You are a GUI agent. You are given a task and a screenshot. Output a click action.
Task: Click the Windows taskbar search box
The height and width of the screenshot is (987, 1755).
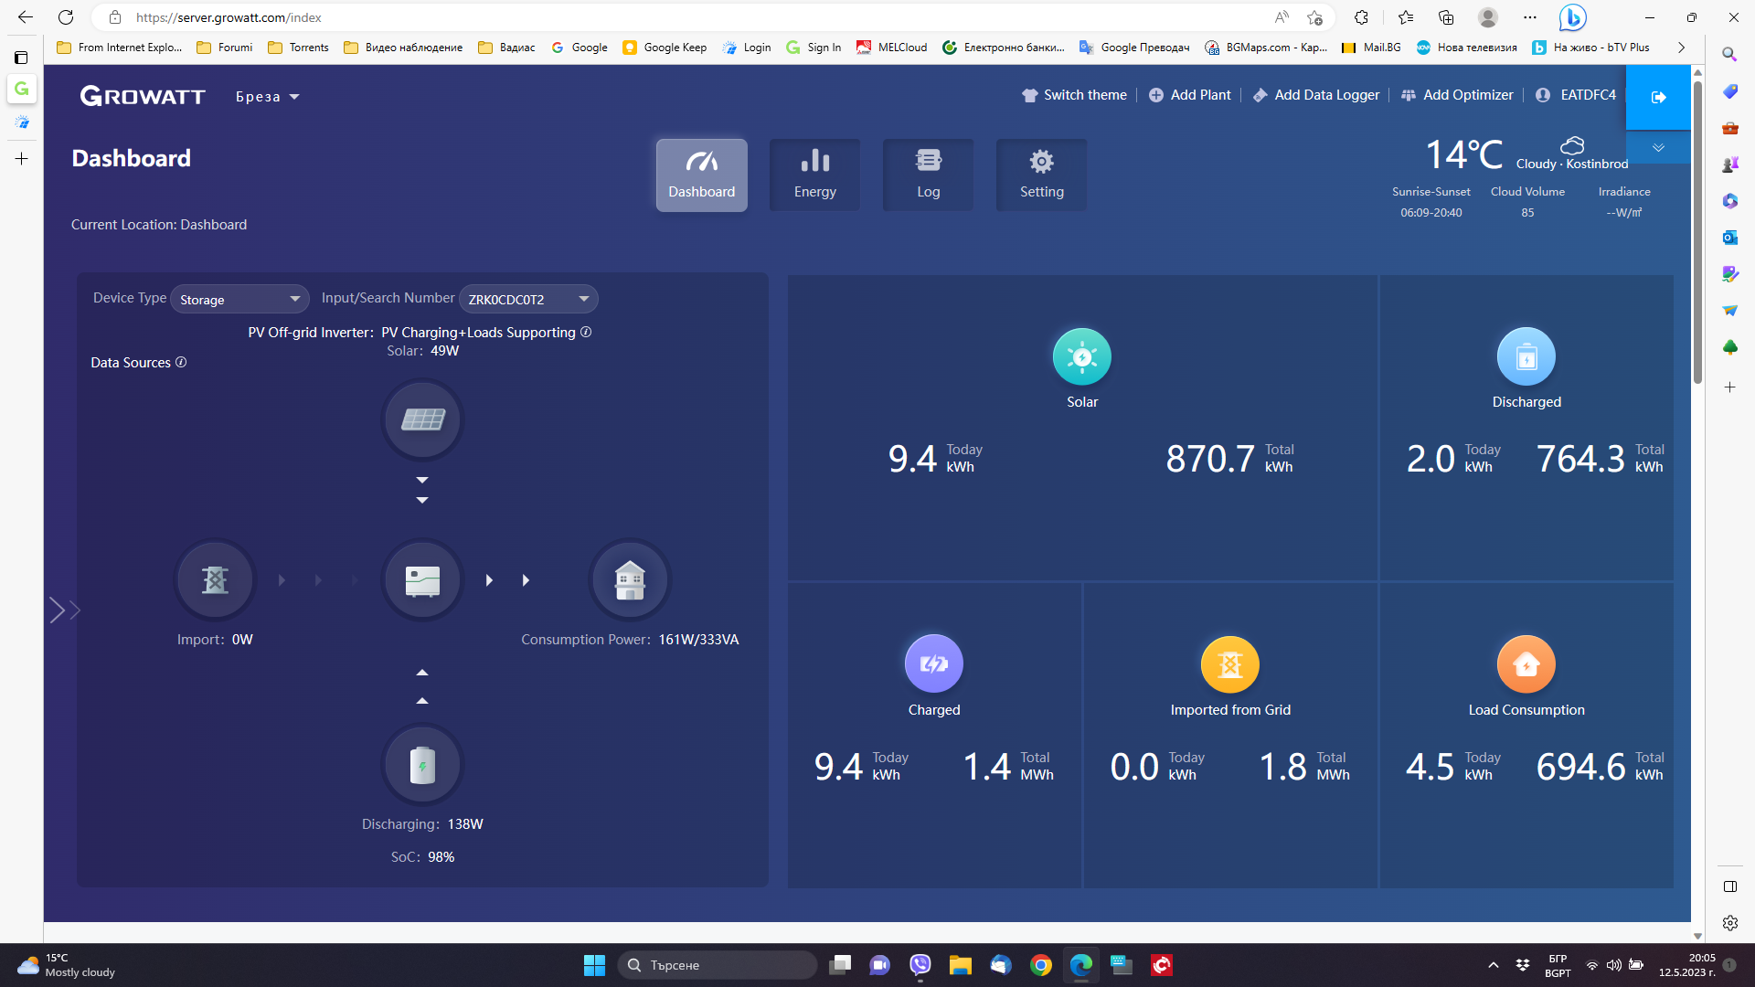(x=718, y=965)
